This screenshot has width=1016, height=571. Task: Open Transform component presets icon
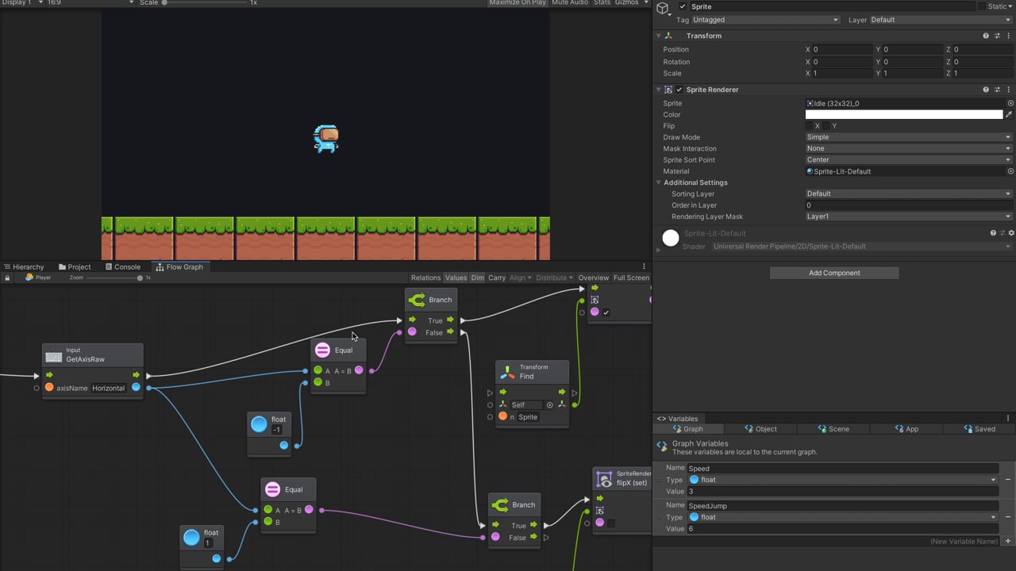pos(998,36)
